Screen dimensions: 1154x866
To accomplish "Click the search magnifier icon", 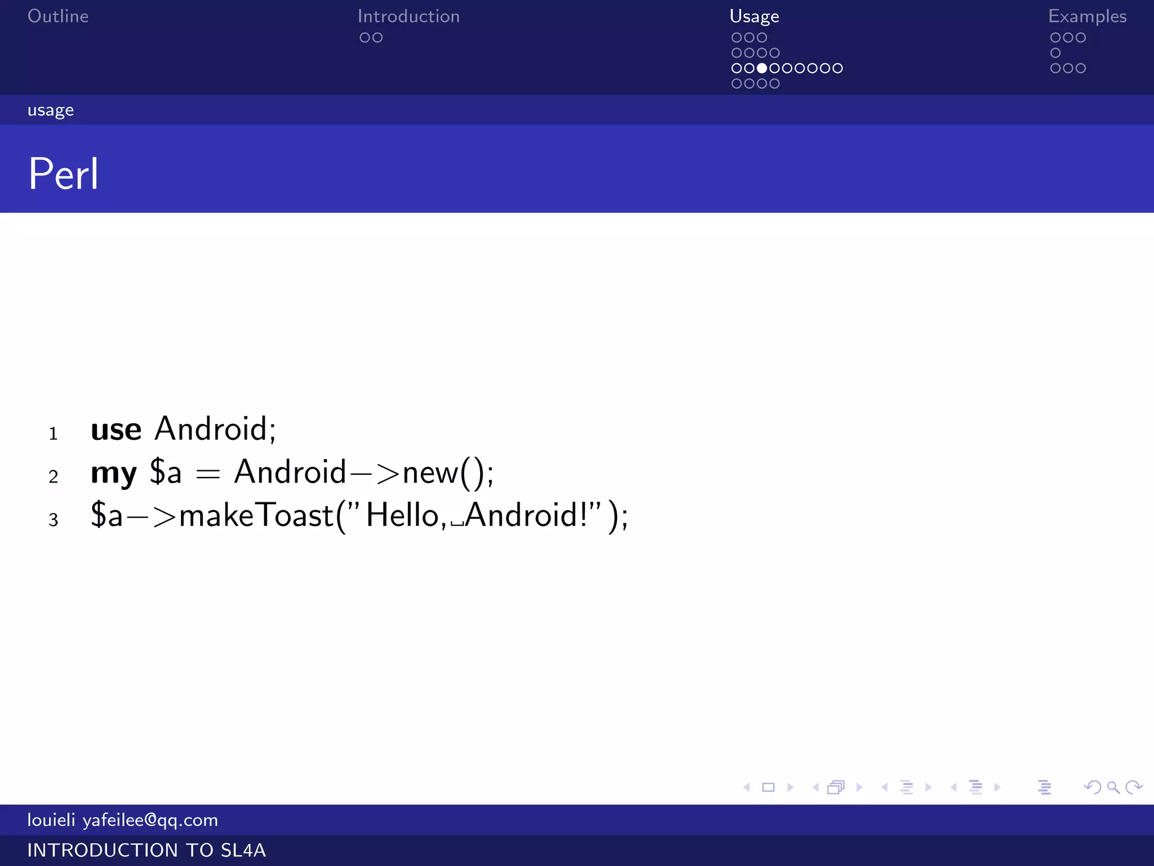I will coord(1113,787).
